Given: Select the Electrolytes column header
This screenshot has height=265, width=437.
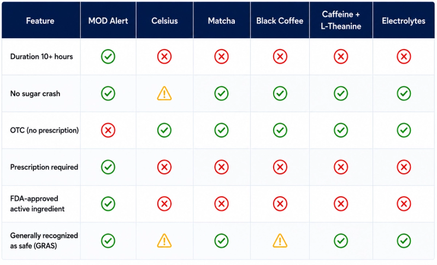Looking at the screenshot, I should pos(404,21).
